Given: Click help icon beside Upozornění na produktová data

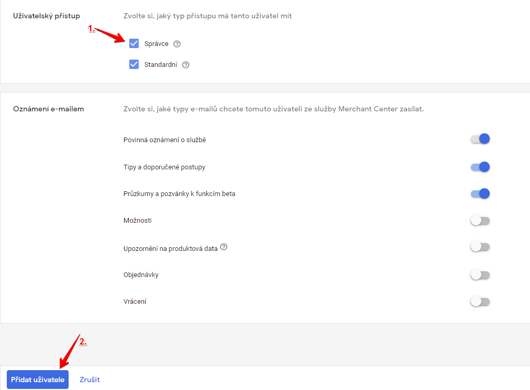Looking at the screenshot, I should pos(224,247).
